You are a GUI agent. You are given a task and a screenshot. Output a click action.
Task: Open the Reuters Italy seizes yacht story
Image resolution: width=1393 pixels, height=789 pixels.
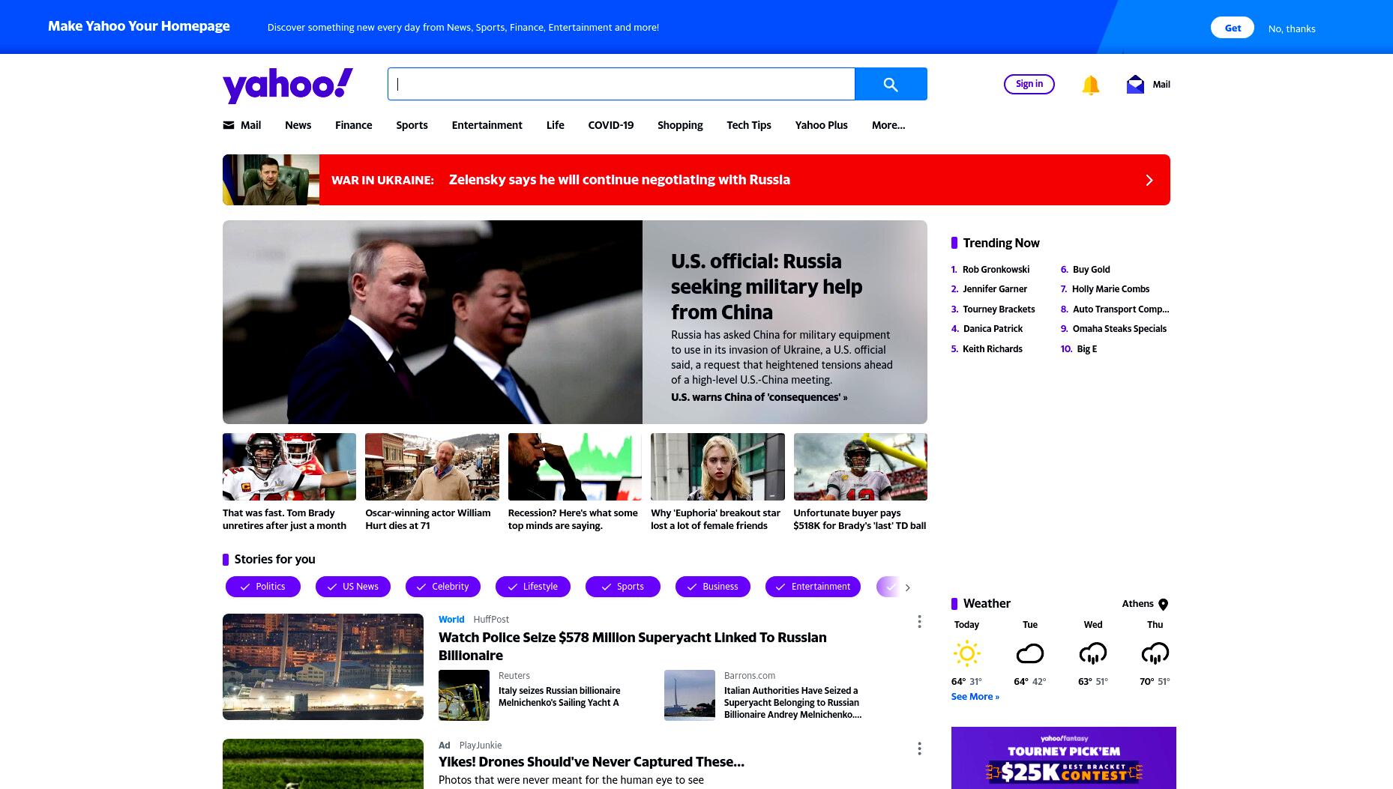(x=559, y=697)
